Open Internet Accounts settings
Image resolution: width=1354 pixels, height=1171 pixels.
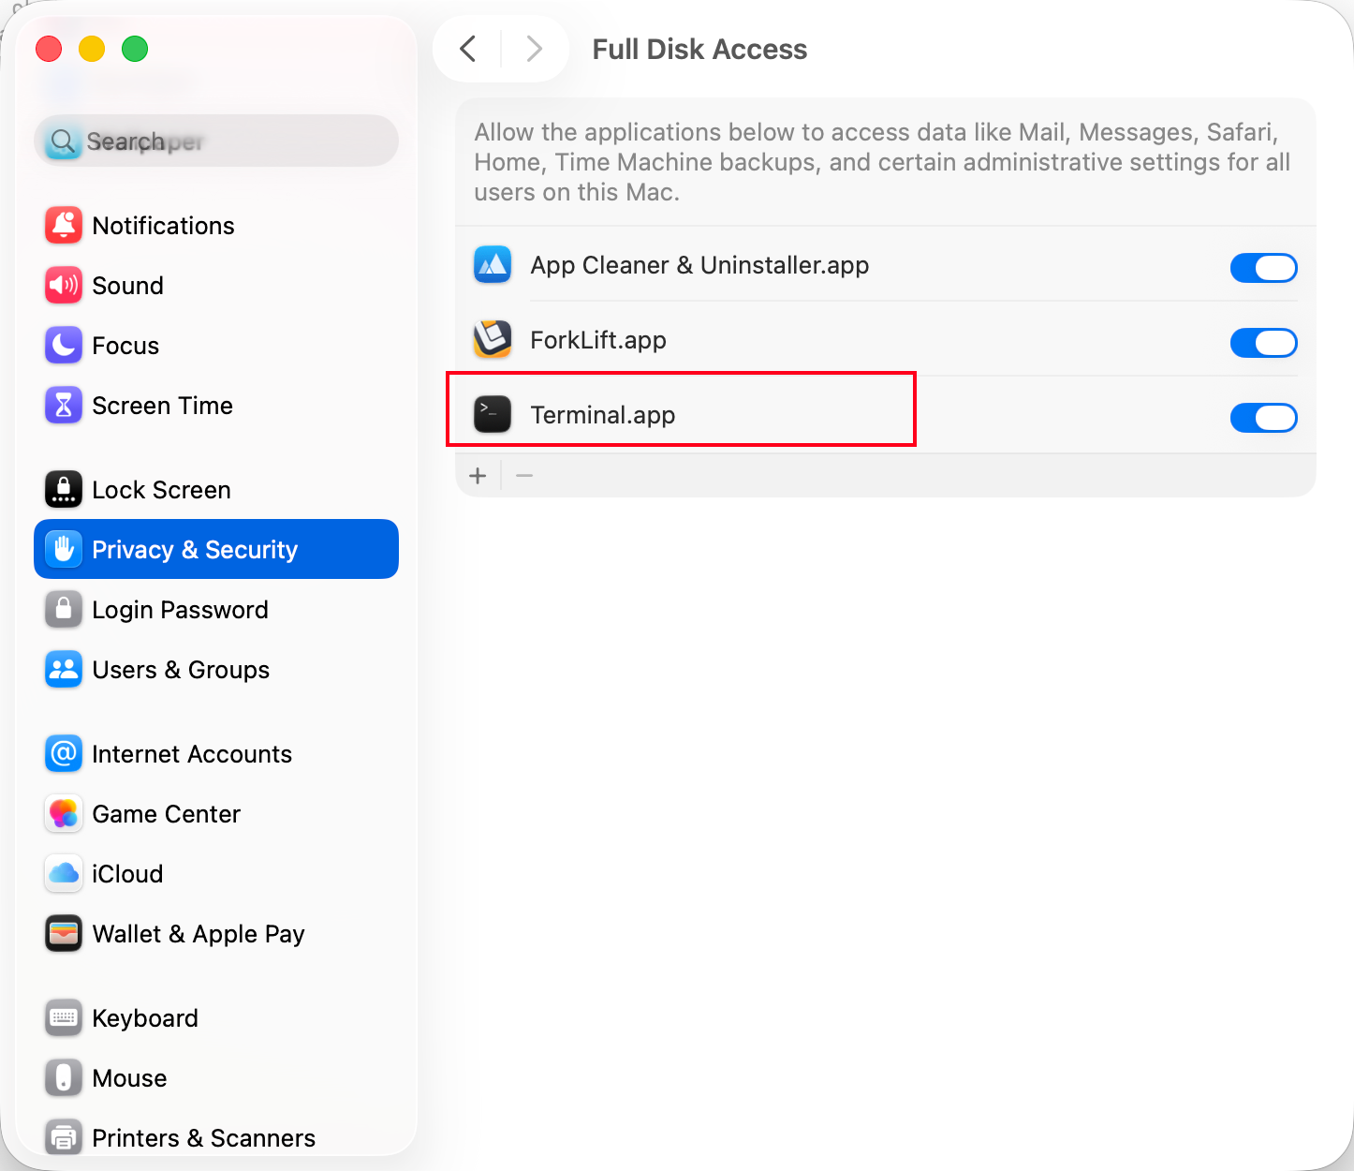tap(192, 754)
